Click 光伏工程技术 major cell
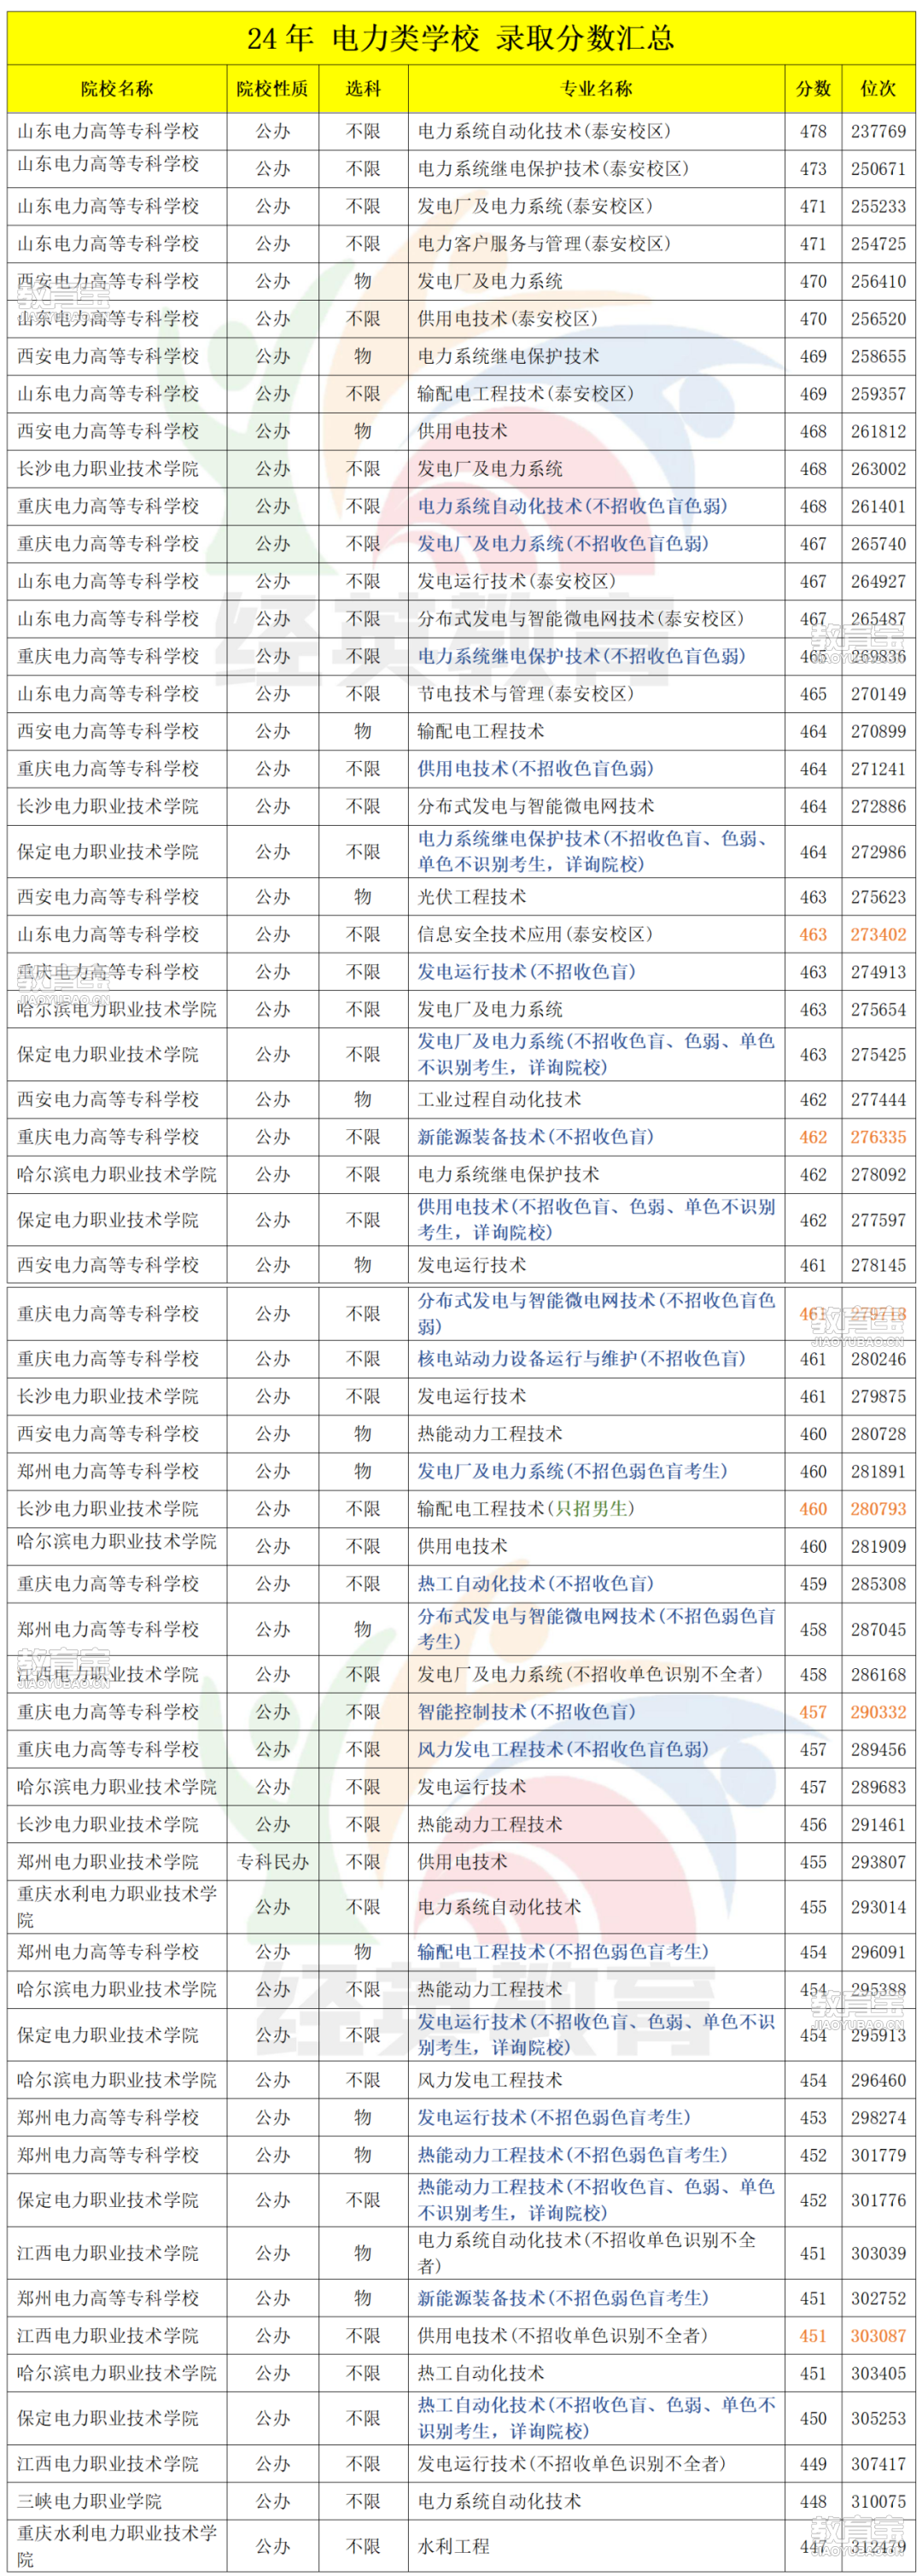 coord(471,897)
